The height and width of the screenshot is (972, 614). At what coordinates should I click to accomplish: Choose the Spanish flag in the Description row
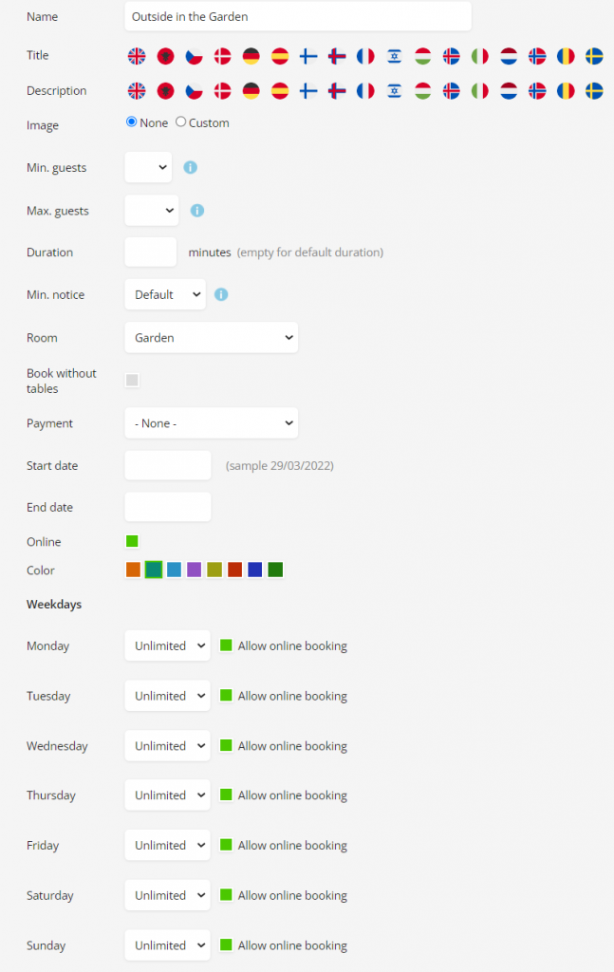(280, 91)
